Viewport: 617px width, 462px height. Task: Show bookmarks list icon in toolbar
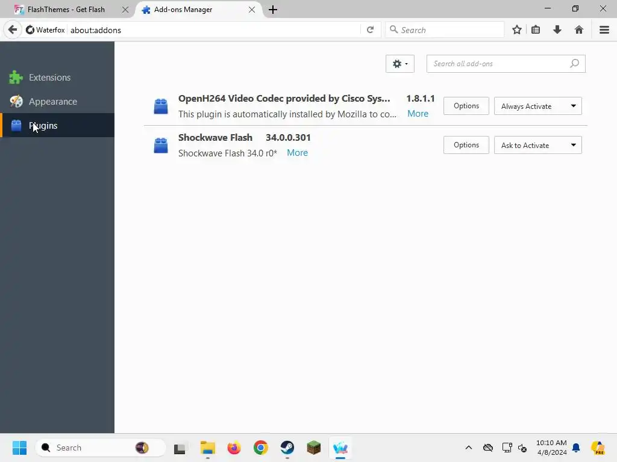536,30
